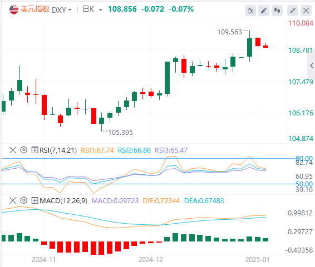Toggle the right side panel arrow
315x267 pixels.
click(312, 66)
